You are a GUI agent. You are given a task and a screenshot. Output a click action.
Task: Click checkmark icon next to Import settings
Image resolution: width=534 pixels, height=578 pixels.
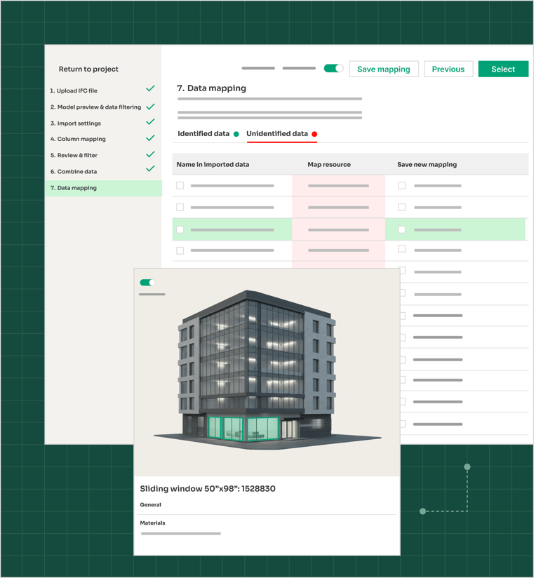[x=150, y=122]
